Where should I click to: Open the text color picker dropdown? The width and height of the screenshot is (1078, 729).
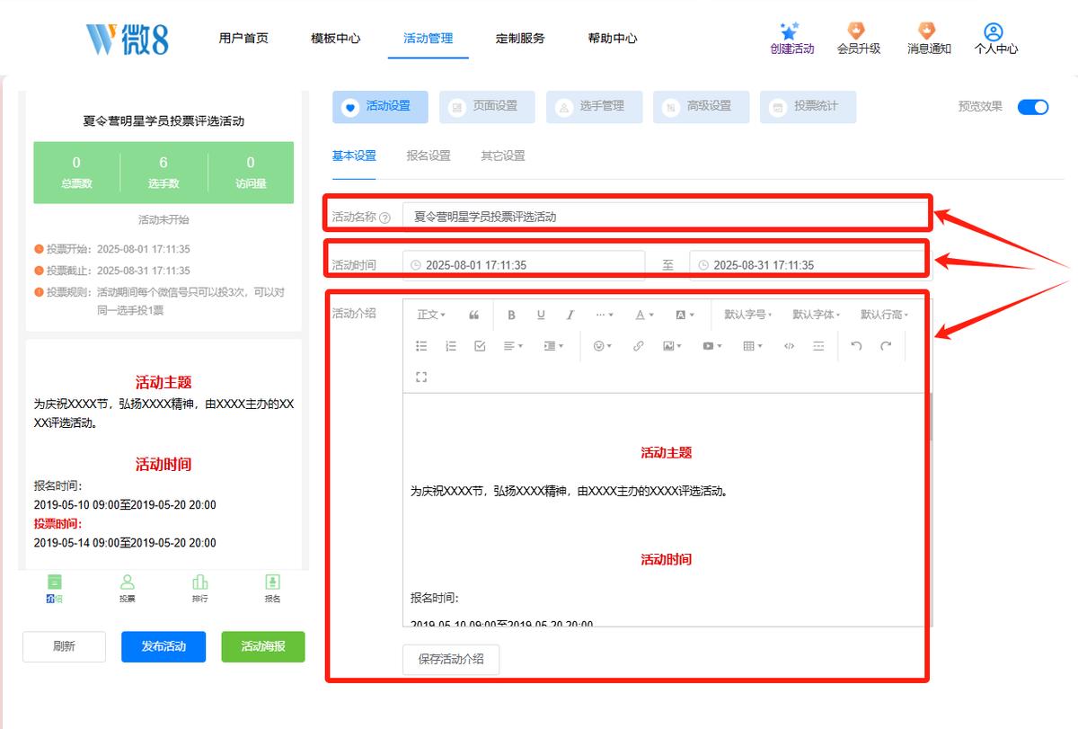(644, 315)
